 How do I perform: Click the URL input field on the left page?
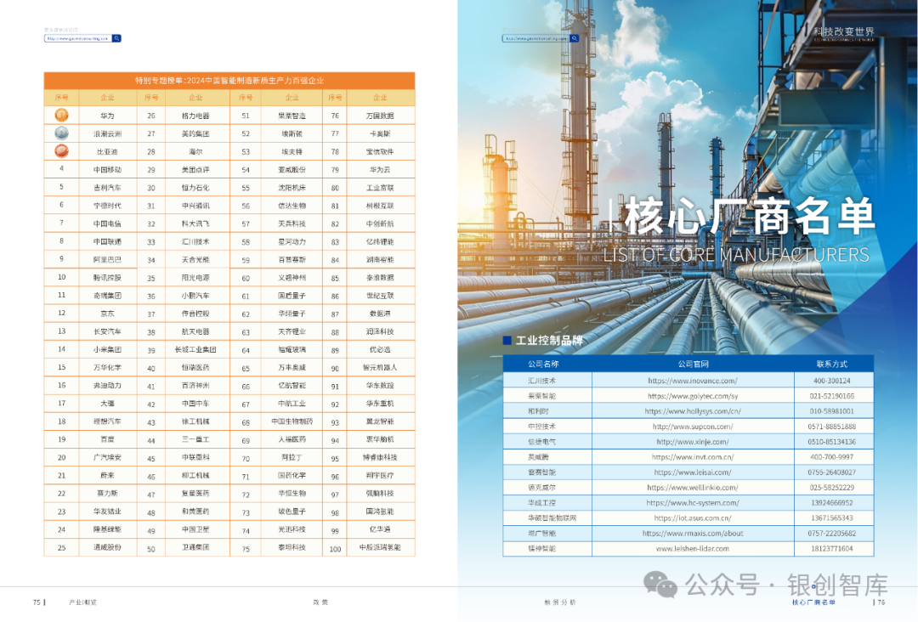(78, 38)
